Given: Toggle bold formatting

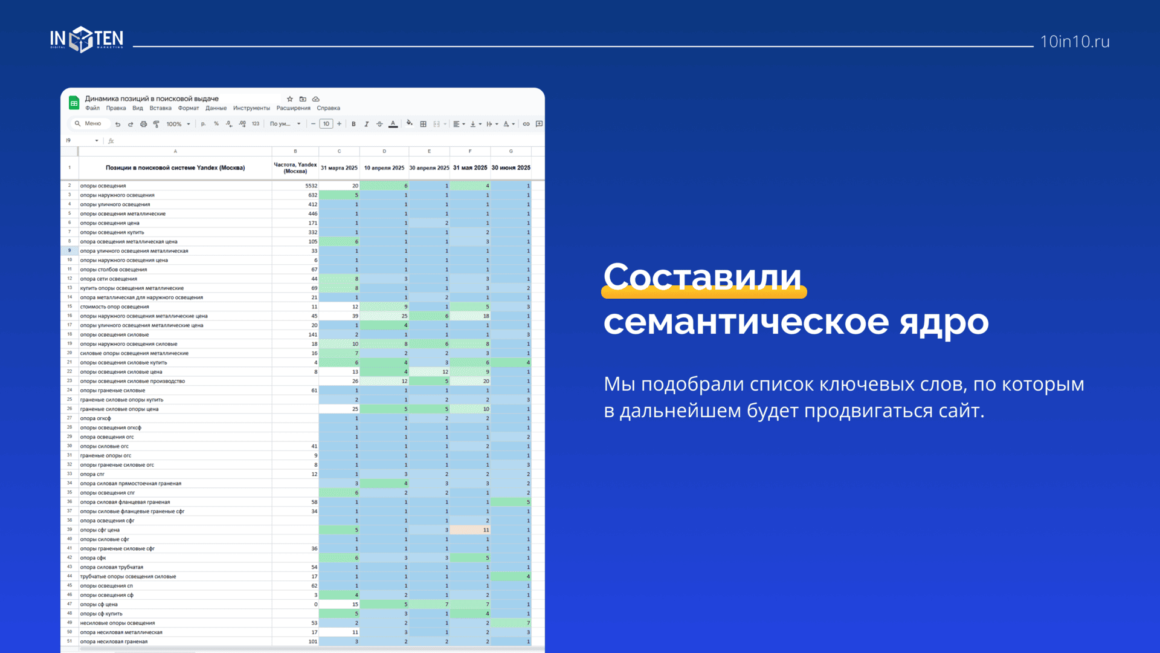Looking at the screenshot, I should (353, 124).
